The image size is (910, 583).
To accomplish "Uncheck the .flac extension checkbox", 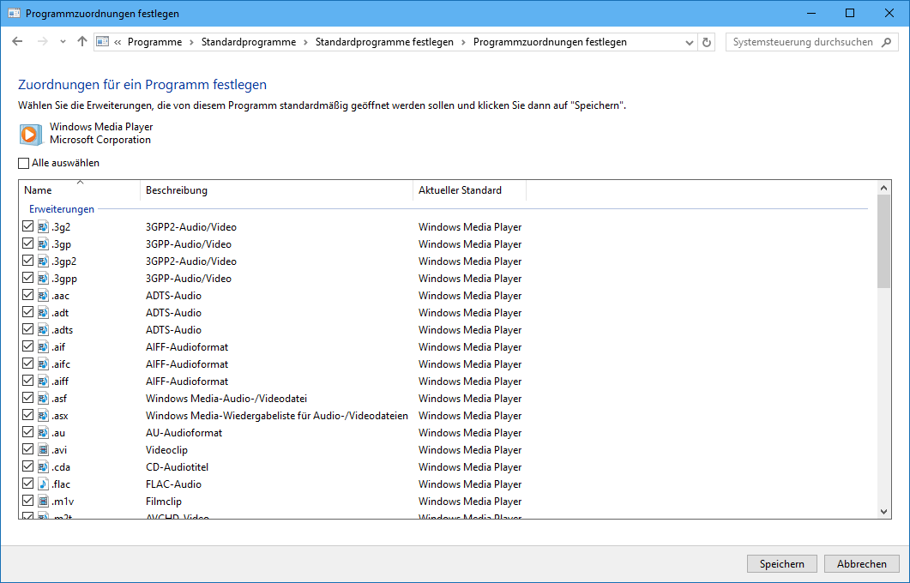I will [x=27, y=484].
